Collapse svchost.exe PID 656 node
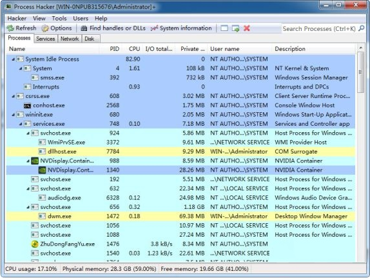The height and width of the screenshot is (278, 370). coord(28,207)
